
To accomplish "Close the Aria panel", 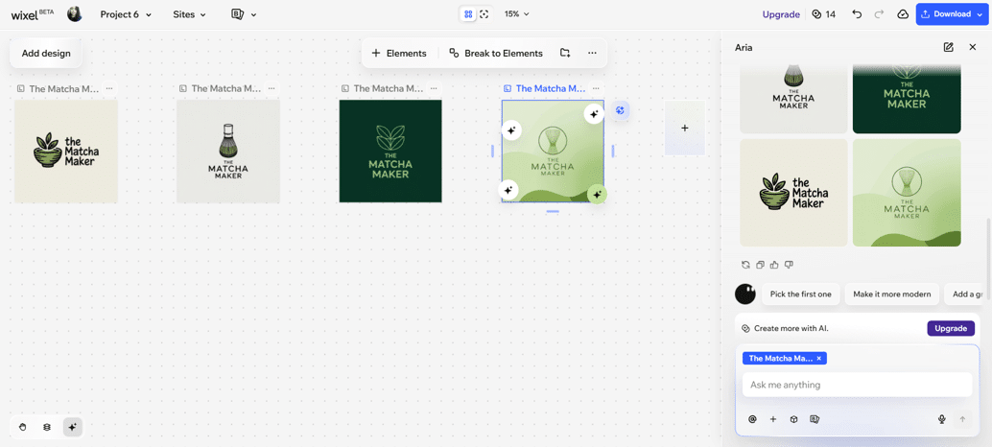I will [973, 47].
